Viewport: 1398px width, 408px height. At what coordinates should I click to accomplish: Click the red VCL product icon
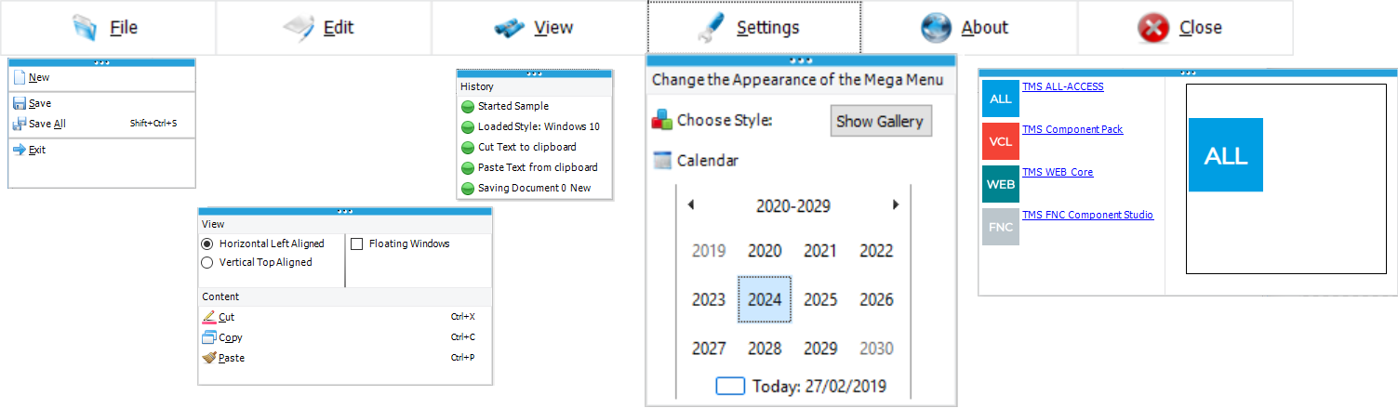coord(1001,141)
